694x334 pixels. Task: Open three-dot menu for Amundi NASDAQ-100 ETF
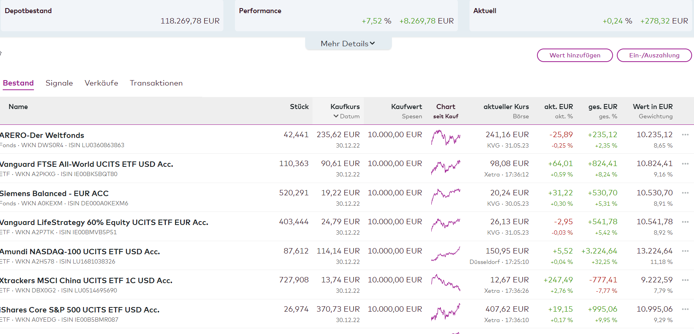click(685, 251)
